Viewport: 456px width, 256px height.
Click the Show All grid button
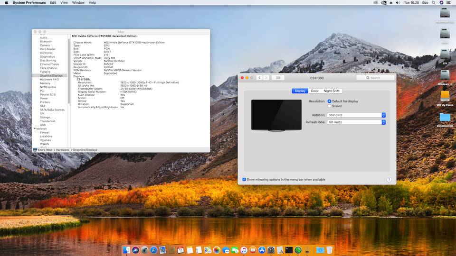tap(278, 78)
